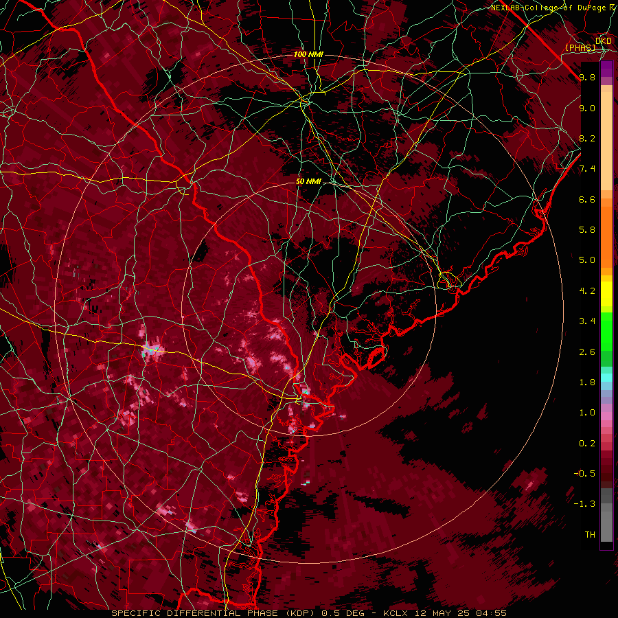The image size is (618, 618).
Task: Click the 3.4 scale value
Action: click(x=587, y=321)
